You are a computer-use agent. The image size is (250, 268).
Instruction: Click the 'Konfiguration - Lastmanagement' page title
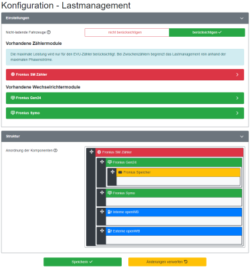(x=66, y=5)
